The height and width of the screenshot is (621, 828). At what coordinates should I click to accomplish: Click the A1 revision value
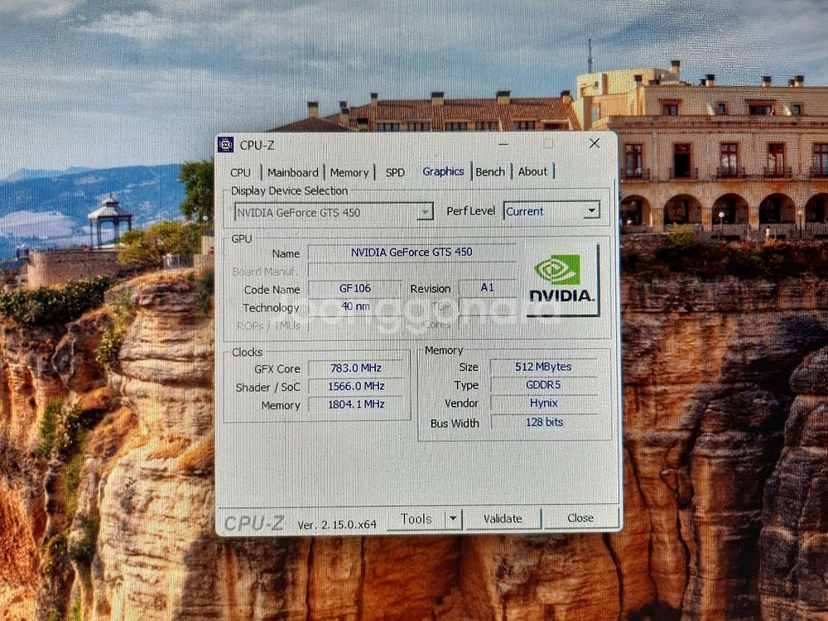tap(487, 287)
